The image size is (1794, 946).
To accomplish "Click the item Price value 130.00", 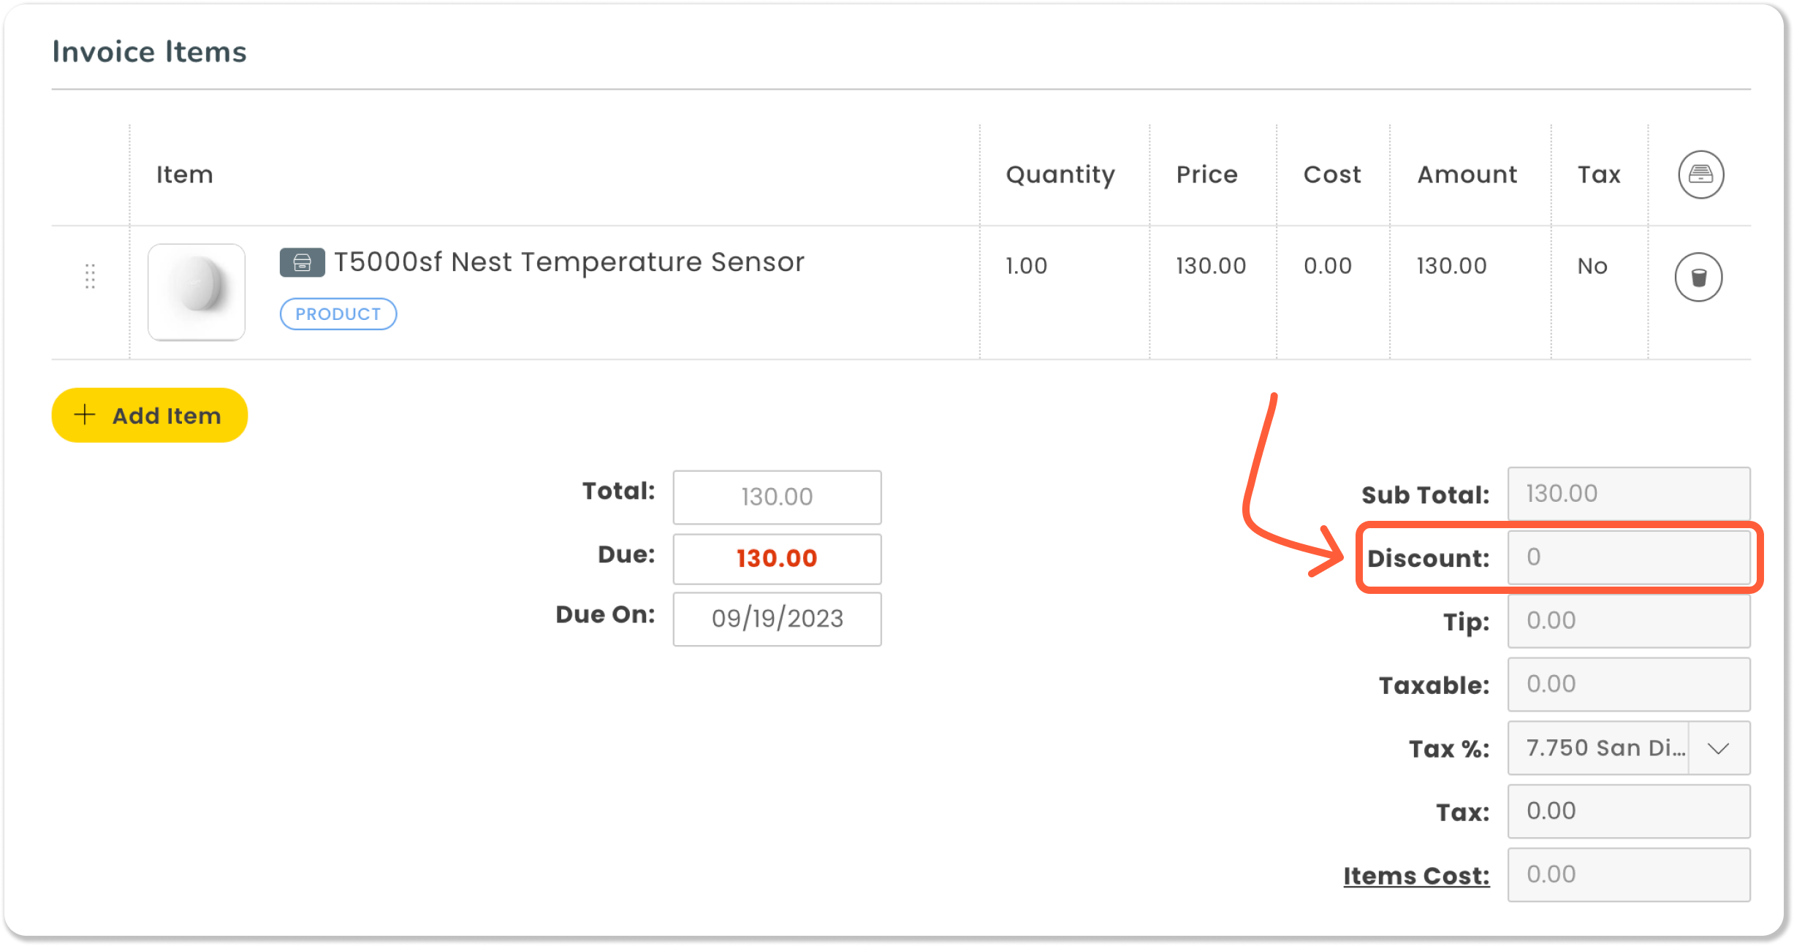I will tap(1210, 266).
